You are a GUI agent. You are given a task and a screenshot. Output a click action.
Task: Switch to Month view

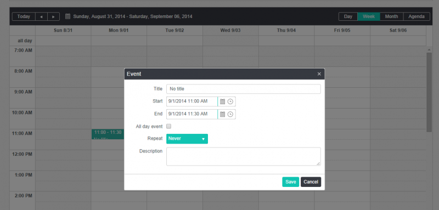point(391,16)
